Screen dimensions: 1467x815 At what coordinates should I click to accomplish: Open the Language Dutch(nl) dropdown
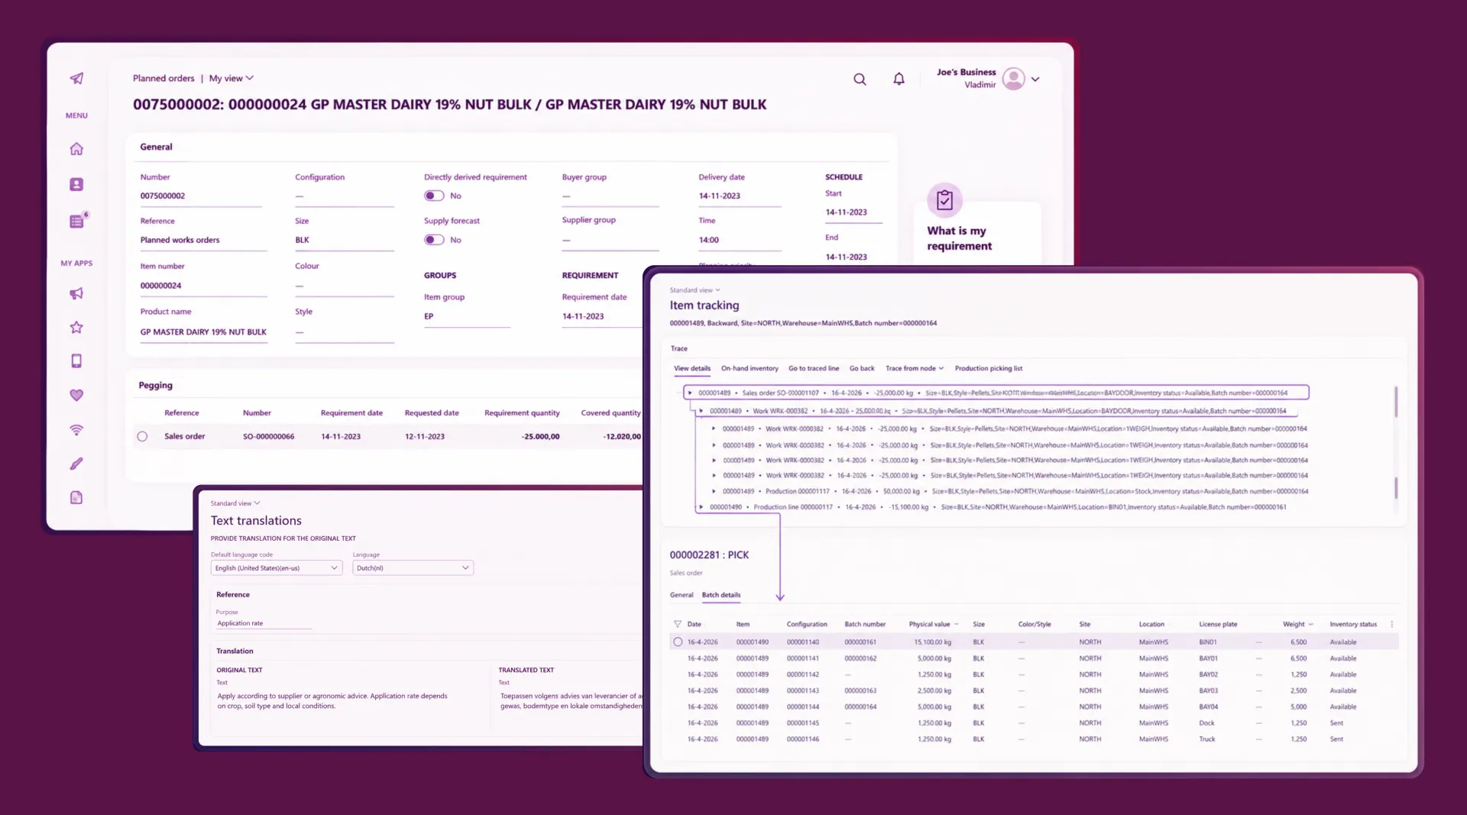click(413, 568)
